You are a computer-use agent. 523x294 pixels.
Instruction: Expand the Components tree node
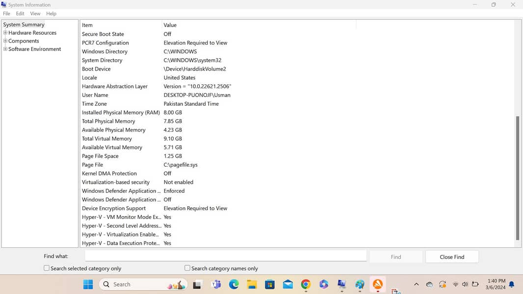tap(5, 41)
